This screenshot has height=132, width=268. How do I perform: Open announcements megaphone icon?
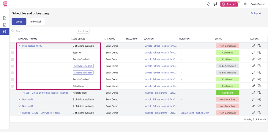click(215, 4)
